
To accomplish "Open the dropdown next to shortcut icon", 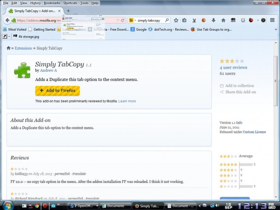I will pyautogui.click(x=9, y=37).
